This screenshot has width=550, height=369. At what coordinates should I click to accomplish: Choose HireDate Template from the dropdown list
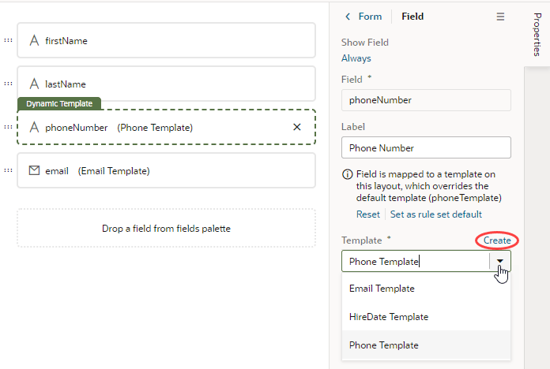(x=389, y=317)
